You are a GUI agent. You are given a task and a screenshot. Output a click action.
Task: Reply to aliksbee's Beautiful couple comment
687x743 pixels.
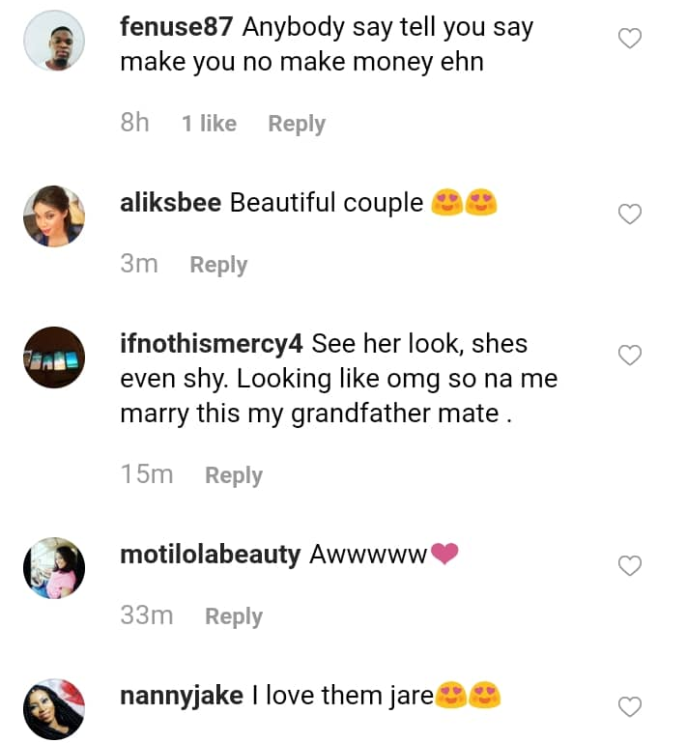click(x=218, y=265)
